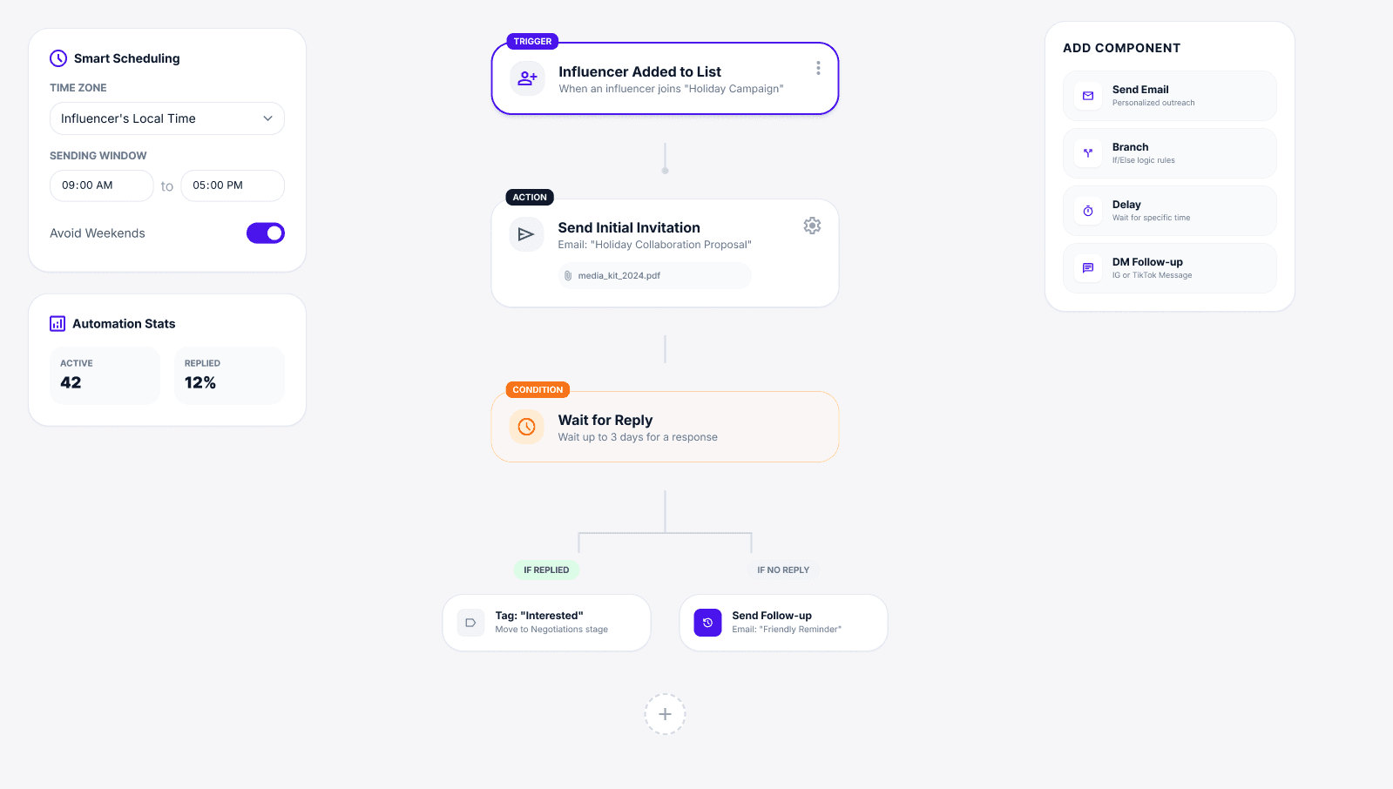Click the Send Email envelope icon
The height and width of the screenshot is (789, 1393).
pos(1086,96)
